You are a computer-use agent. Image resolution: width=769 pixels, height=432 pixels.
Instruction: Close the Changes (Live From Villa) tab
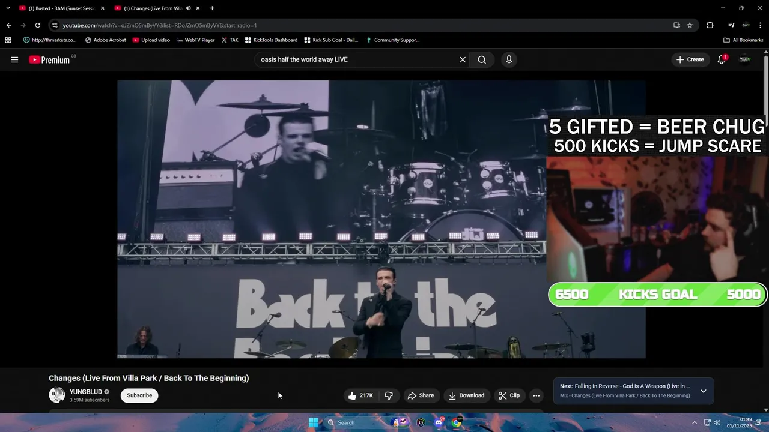198,8
